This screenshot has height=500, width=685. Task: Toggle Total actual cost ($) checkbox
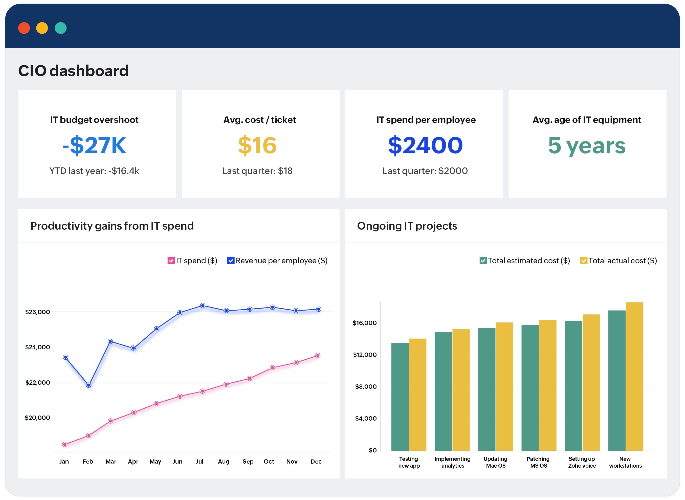pyautogui.click(x=583, y=260)
